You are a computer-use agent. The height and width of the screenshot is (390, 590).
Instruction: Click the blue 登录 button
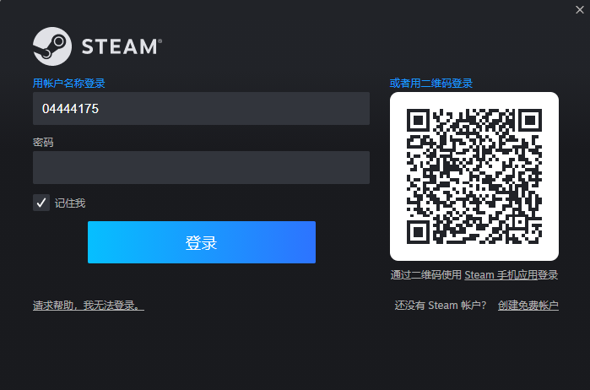(201, 242)
